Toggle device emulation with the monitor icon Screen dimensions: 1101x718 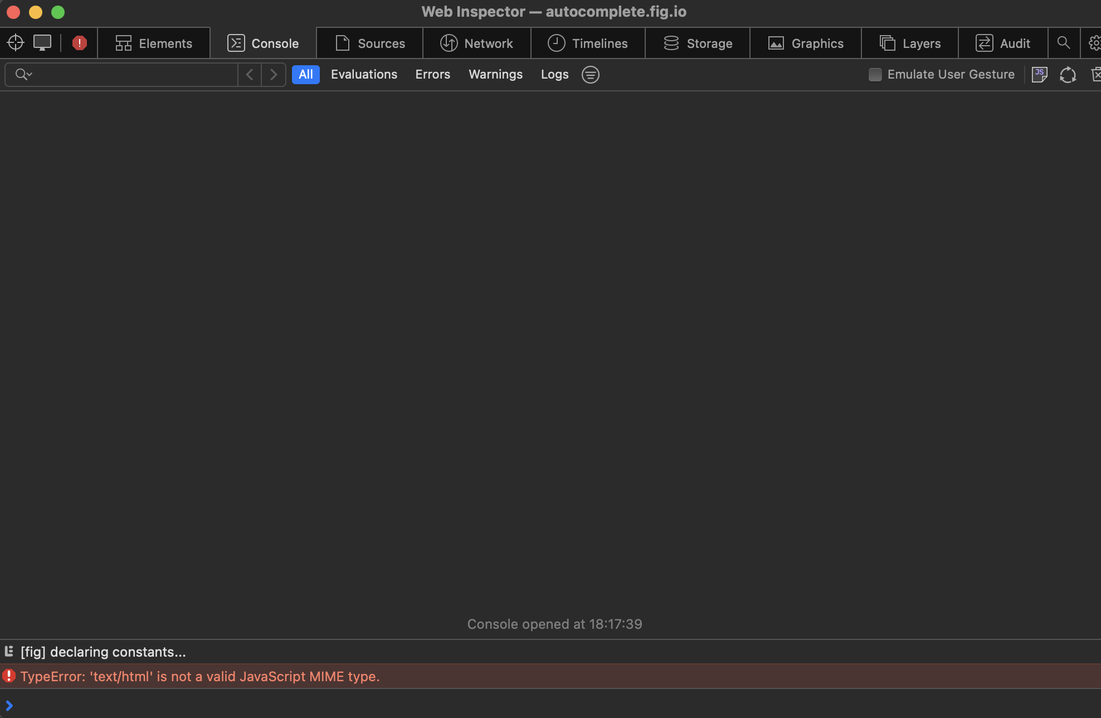click(42, 43)
